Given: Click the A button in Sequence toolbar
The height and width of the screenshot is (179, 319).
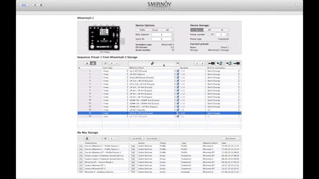Looking at the screenshot, I should [x=197, y=63].
